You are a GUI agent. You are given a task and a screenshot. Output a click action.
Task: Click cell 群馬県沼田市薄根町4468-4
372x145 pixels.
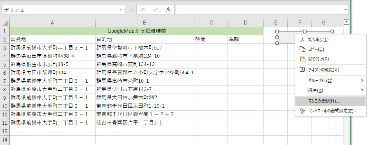click(x=52, y=56)
